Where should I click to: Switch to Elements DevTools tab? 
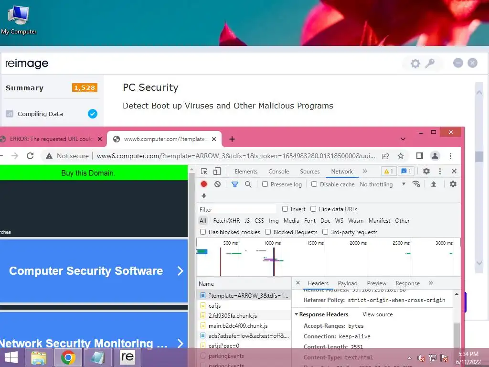(x=246, y=172)
